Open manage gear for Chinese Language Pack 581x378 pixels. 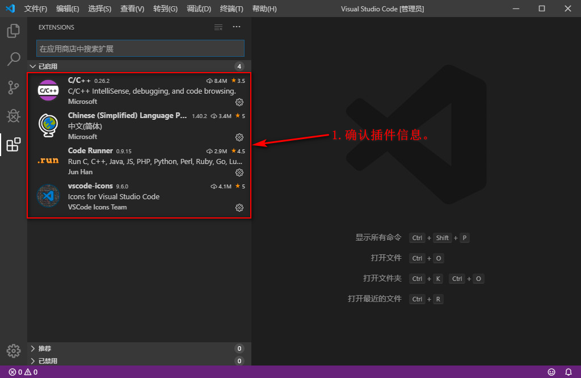coord(239,137)
